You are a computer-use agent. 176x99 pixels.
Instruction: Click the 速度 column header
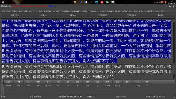coord(9,82)
